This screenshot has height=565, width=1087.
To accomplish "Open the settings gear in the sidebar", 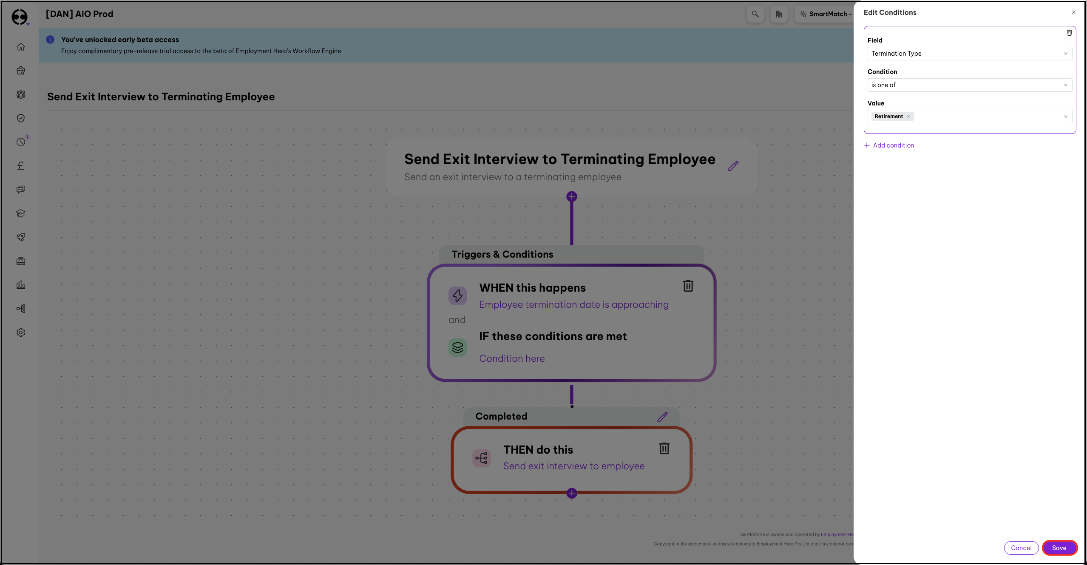I will click(x=21, y=332).
